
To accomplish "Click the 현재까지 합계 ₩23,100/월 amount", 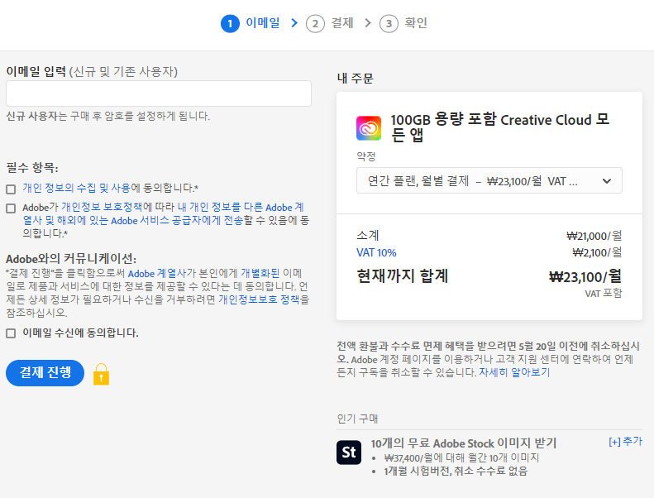I will (585, 277).
